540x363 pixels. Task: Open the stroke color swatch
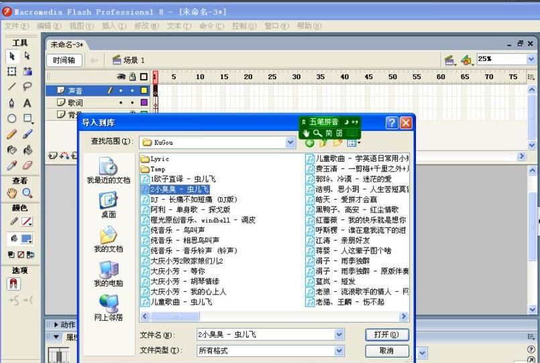coord(27,221)
